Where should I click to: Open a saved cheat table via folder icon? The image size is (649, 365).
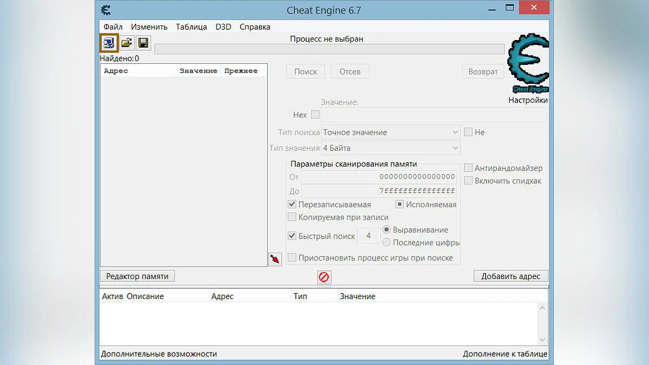(127, 42)
